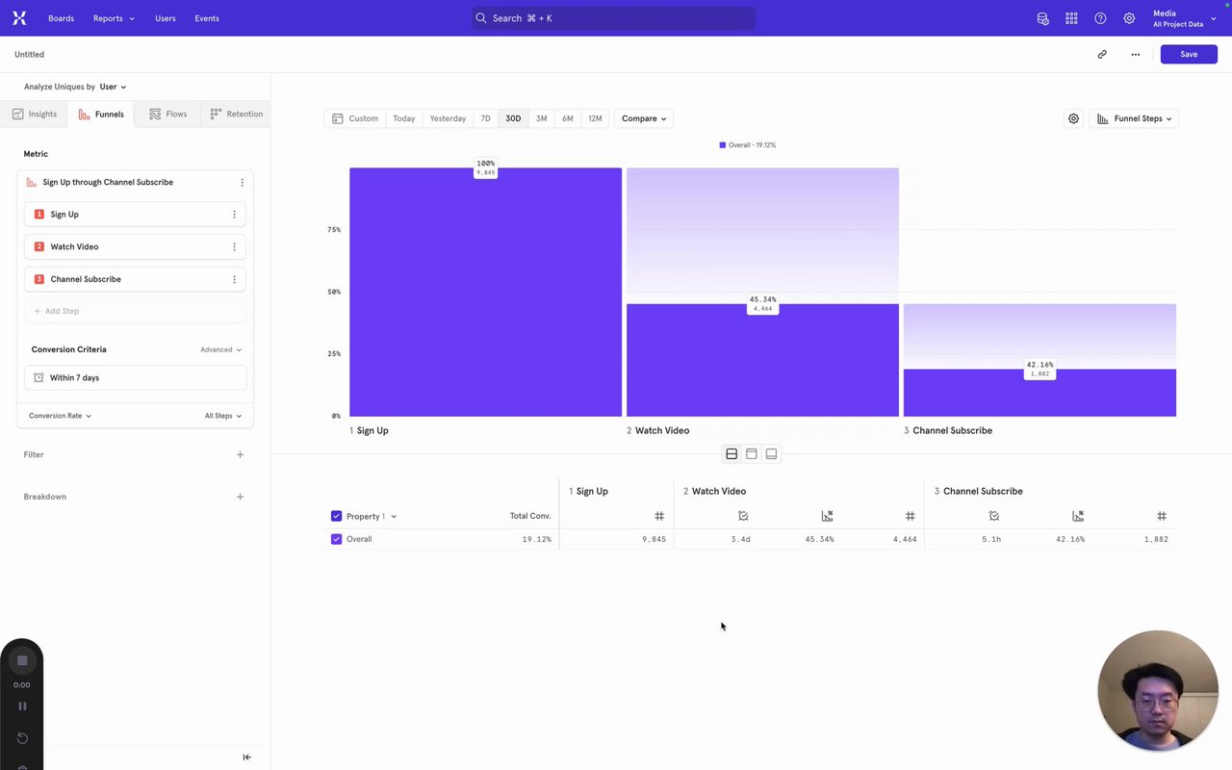The height and width of the screenshot is (770, 1232).
Task: Select chart-only layout icon
Action: pos(752,453)
